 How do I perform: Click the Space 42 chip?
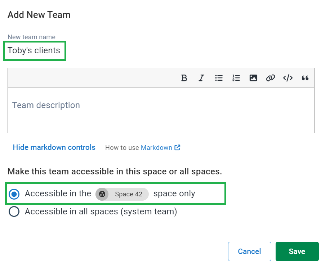(x=122, y=194)
